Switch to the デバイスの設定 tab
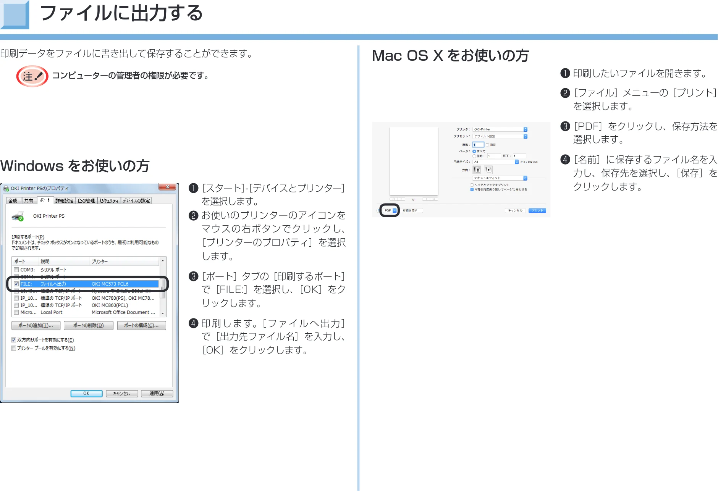The width and height of the screenshot is (718, 491). (x=136, y=201)
